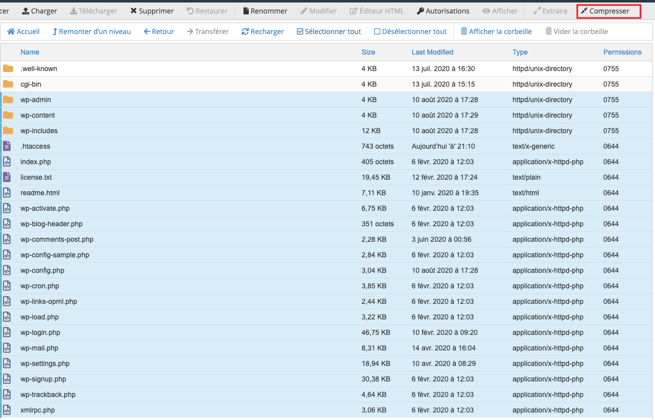The height and width of the screenshot is (420, 655).
Task: Open the Éditeur HTML tool
Action: pyautogui.click(x=377, y=11)
